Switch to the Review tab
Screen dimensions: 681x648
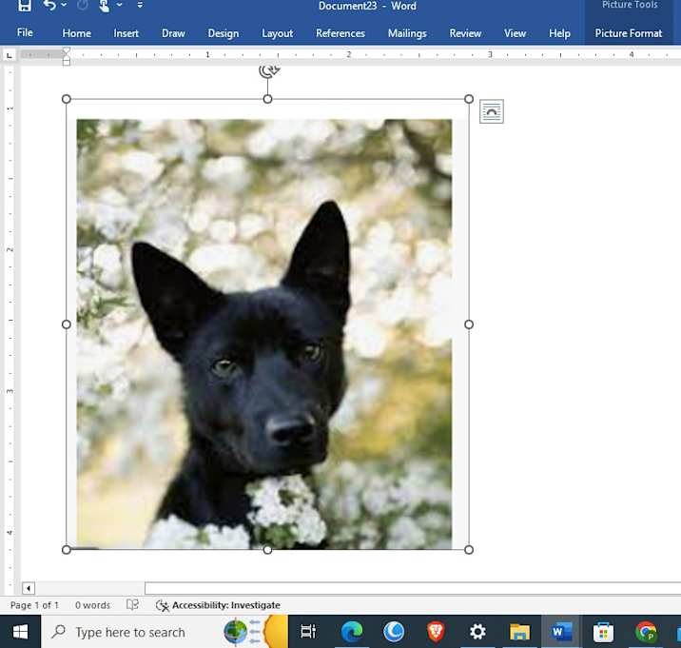click(x=465, y=33)
